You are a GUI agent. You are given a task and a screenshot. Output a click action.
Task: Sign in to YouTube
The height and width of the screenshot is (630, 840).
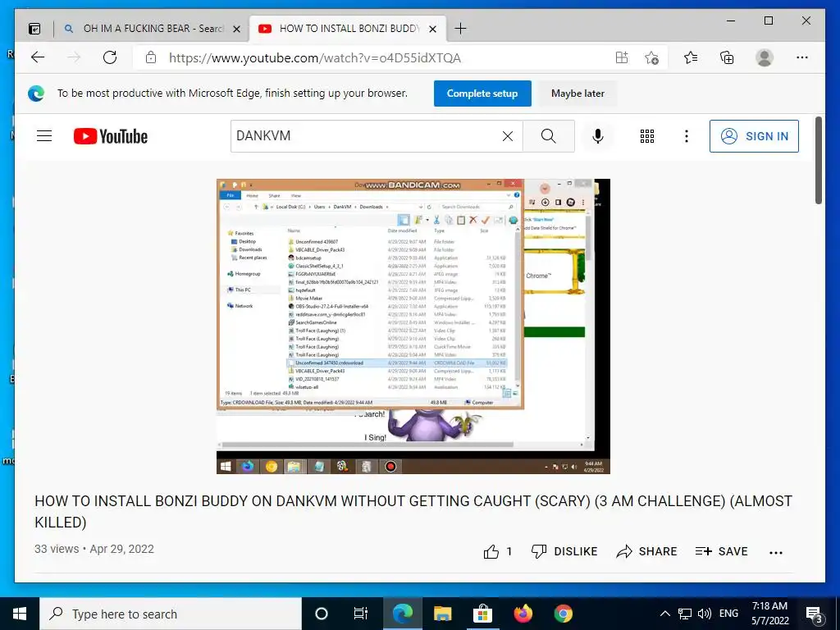tap(755, 136)
